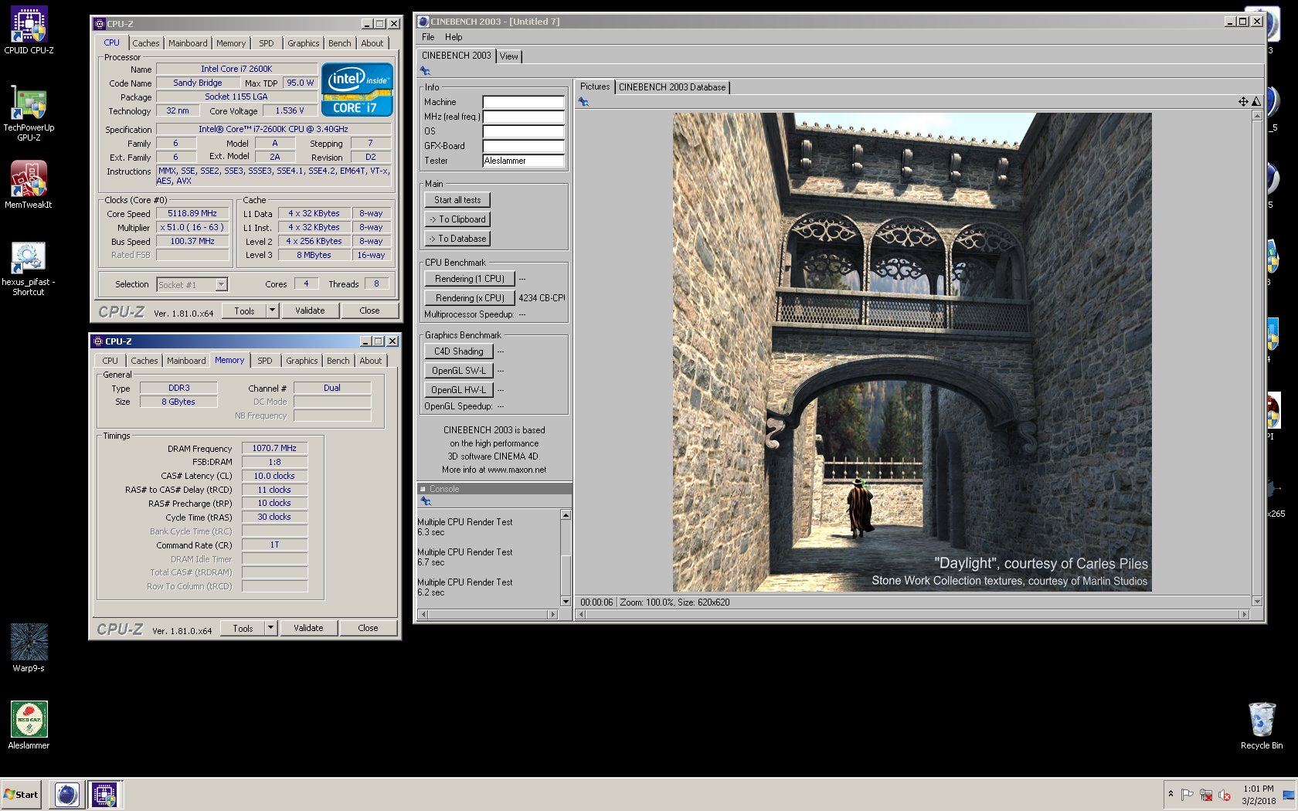This screenshot has height=811, width=1298.
Task: Switch to Caches tab in top CPU-Z window
Action: coord(145,43)
